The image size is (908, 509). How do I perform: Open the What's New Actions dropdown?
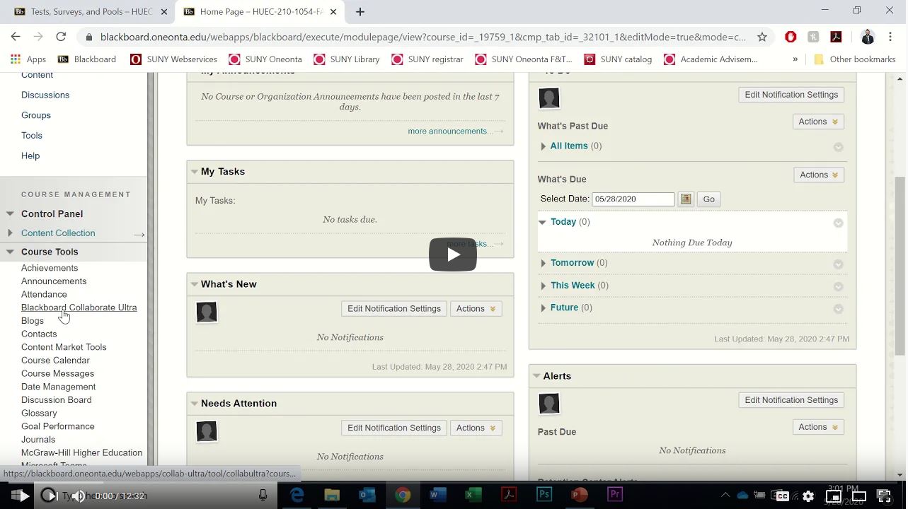tap(476, 309)
